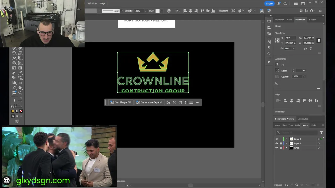Viewport: 335px width, 188px height.
Task: Select the Scale tool in toolbox
Action: [20, 53]
